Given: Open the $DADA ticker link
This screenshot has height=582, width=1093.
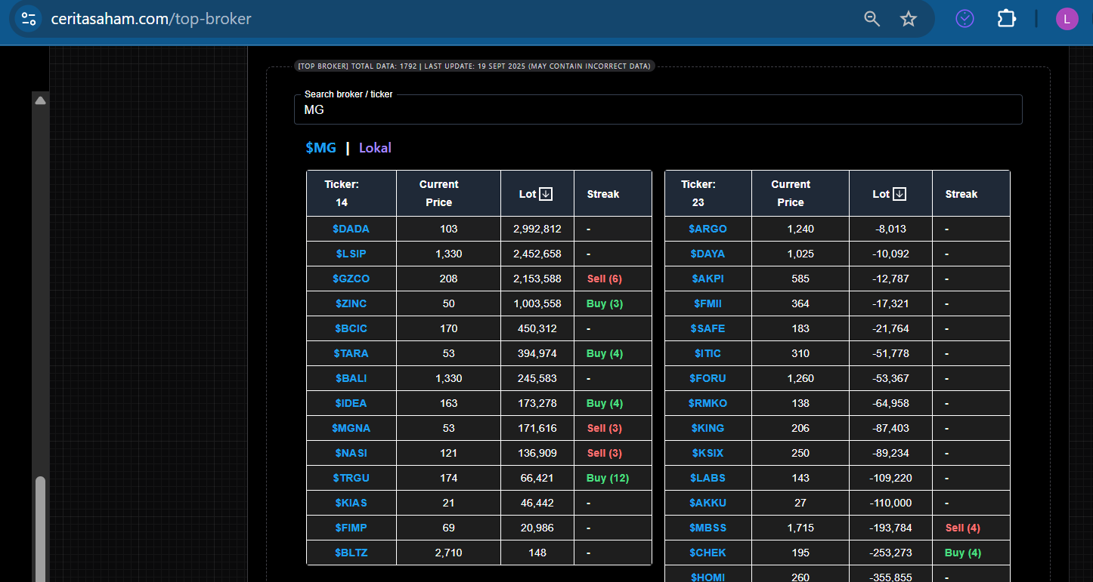Looking at the screenshot, I should [x=351, y=229].
